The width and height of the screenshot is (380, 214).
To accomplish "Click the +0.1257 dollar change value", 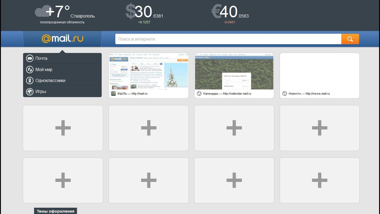I will 144,22.
